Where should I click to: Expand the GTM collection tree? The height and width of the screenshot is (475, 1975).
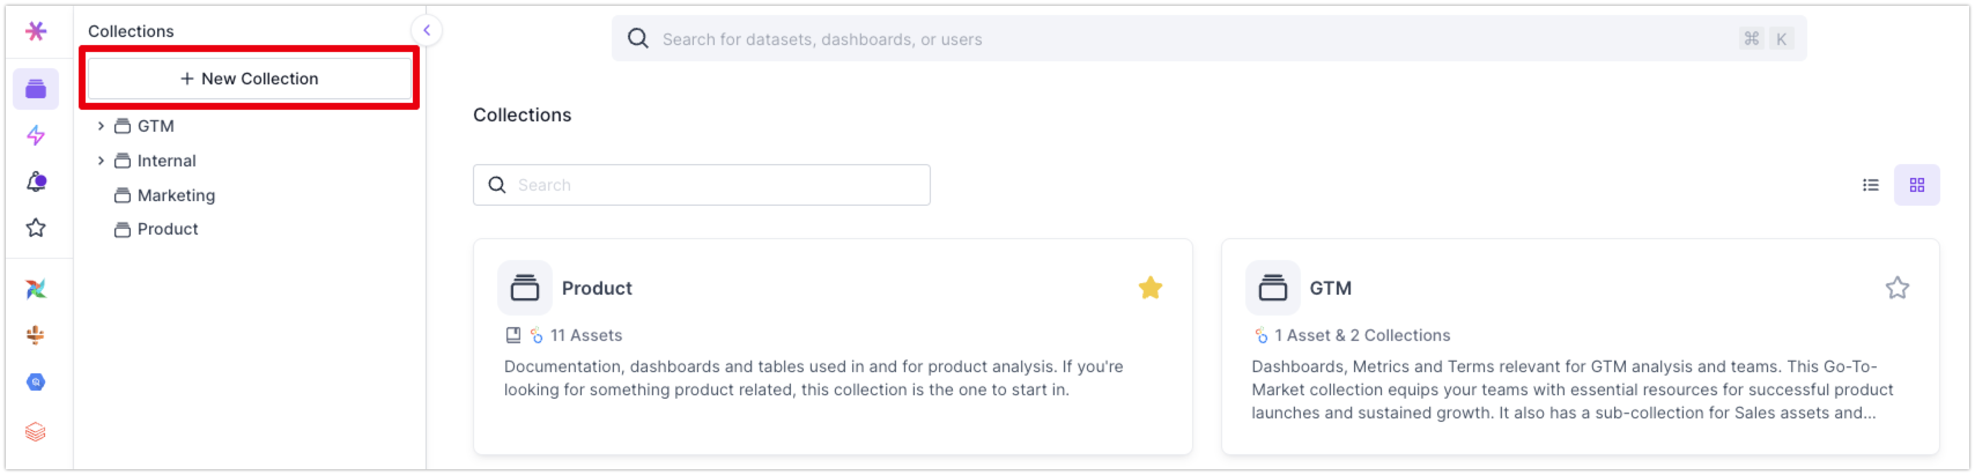(101, 125)
